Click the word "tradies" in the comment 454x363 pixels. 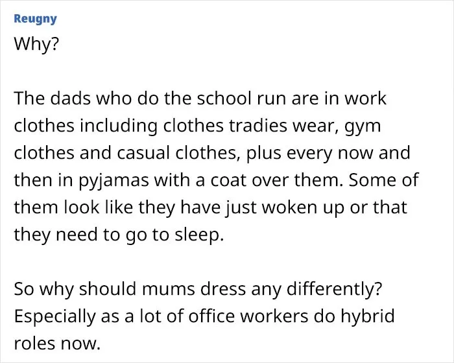[258, 125]
